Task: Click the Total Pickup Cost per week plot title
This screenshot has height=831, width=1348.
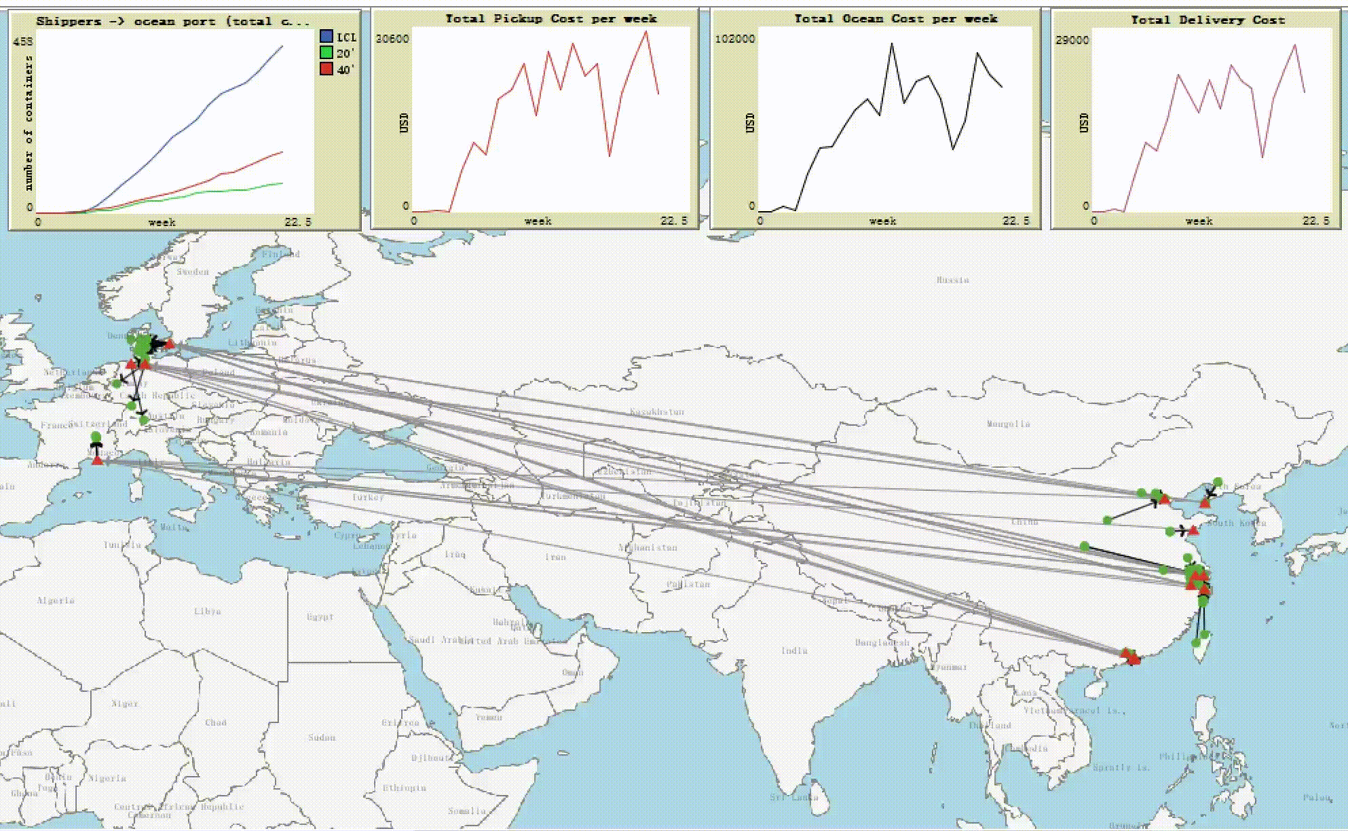Action: tap(550, 18)
